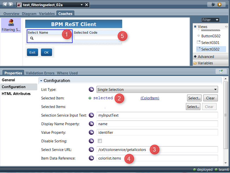The width and height of the screenshot is (230, 173).
Task: Go back with the left arrow icon
Action: (5, 4)
